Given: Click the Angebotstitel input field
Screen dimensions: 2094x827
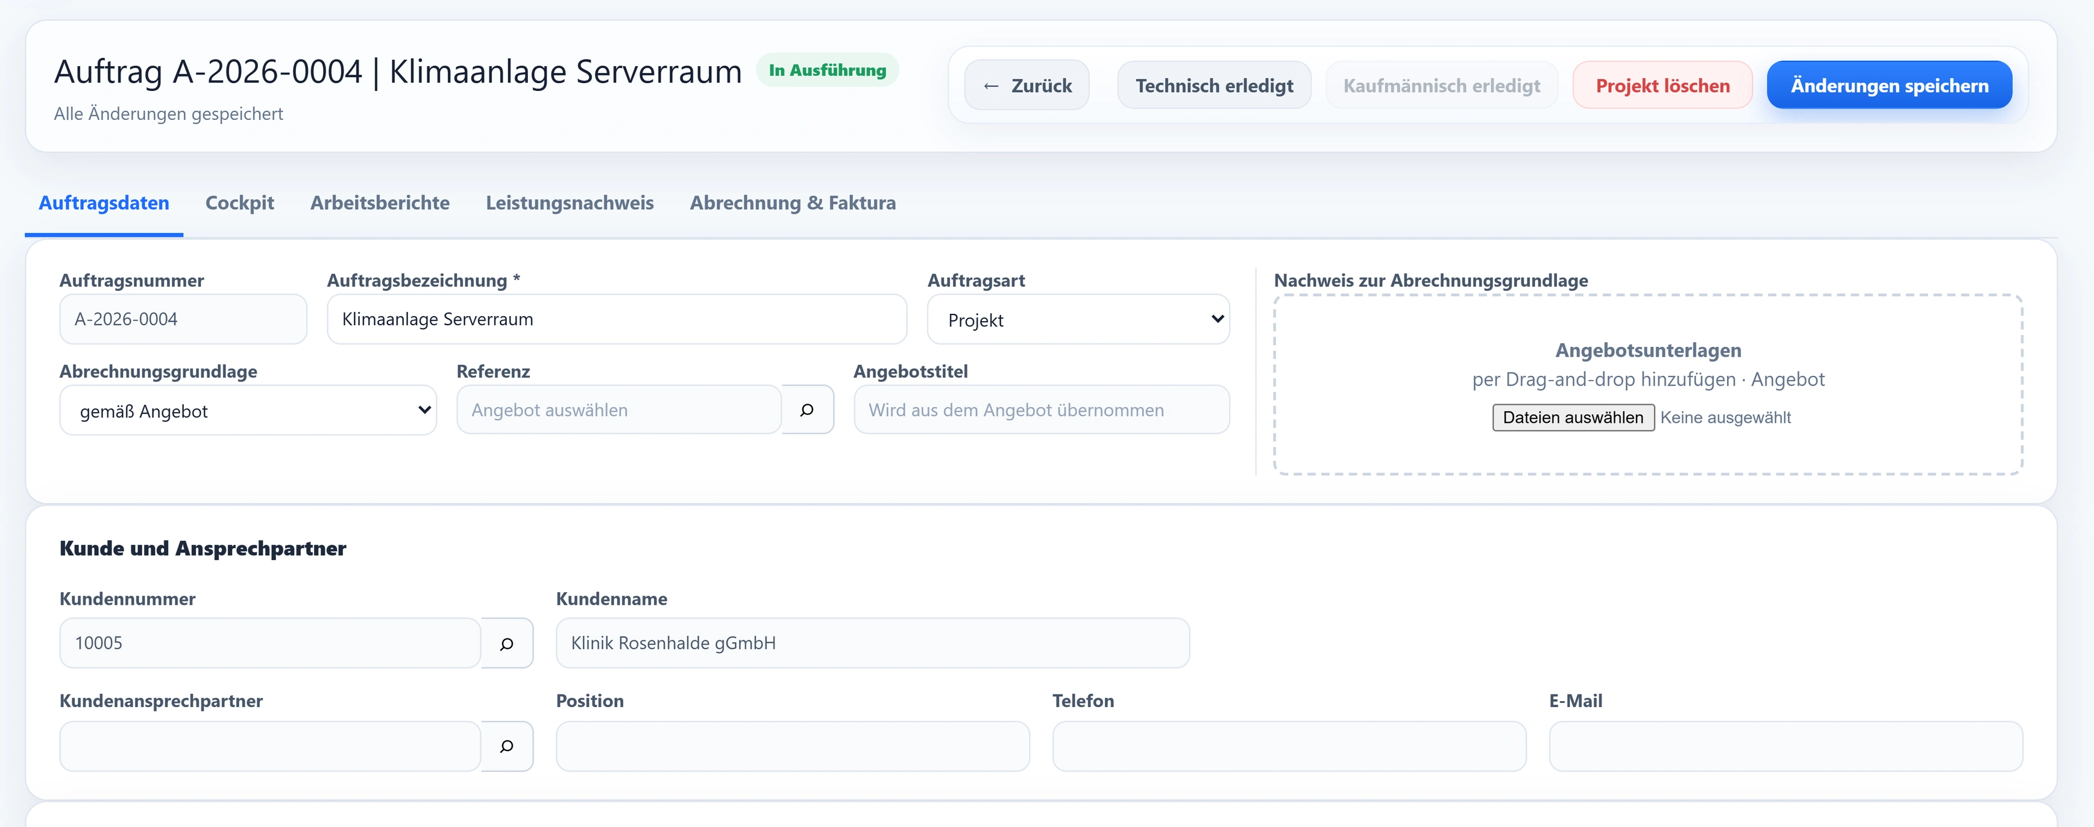Looking at the screenshot, I should coord(1042,410).
